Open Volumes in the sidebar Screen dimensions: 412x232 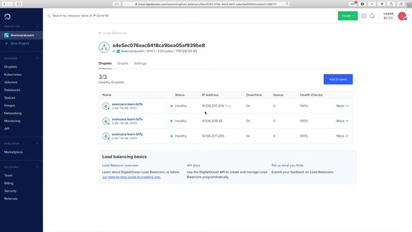(10, 82)
